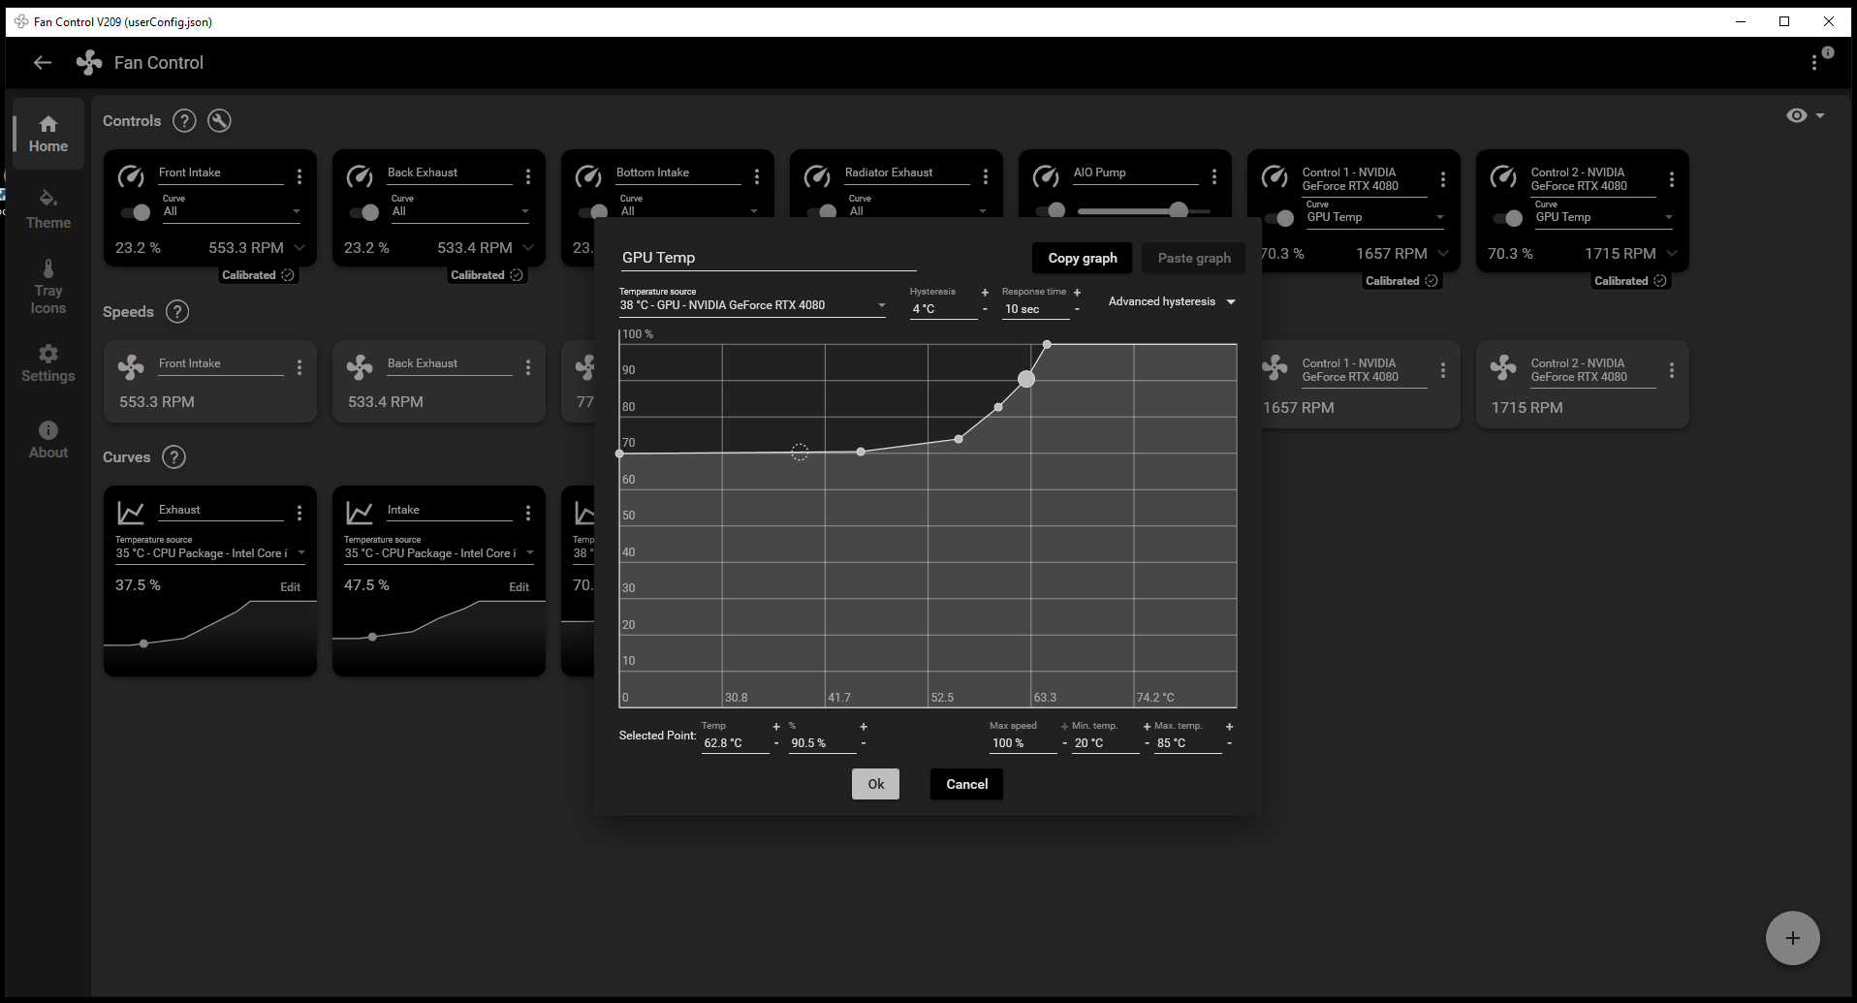Toggle the Control 2 NVIDIA control switch
This screenshot has width=1857, height=1003.
[x=1508, y=218]
